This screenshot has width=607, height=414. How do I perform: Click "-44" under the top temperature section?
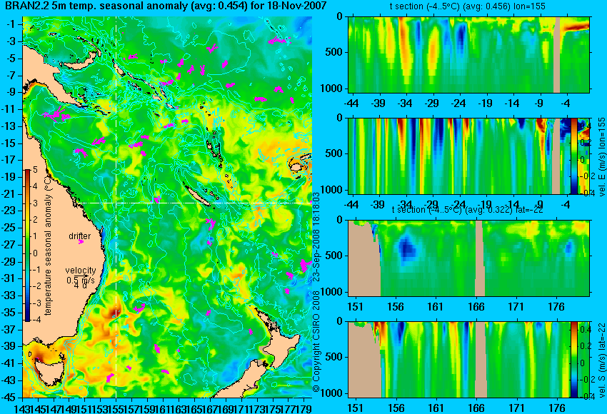[352, 103]
